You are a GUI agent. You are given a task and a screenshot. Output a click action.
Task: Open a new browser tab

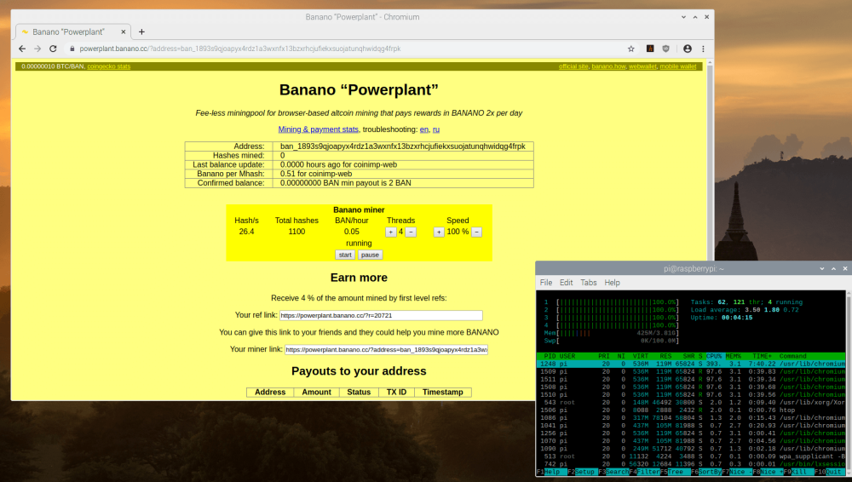tap(141, 32)
